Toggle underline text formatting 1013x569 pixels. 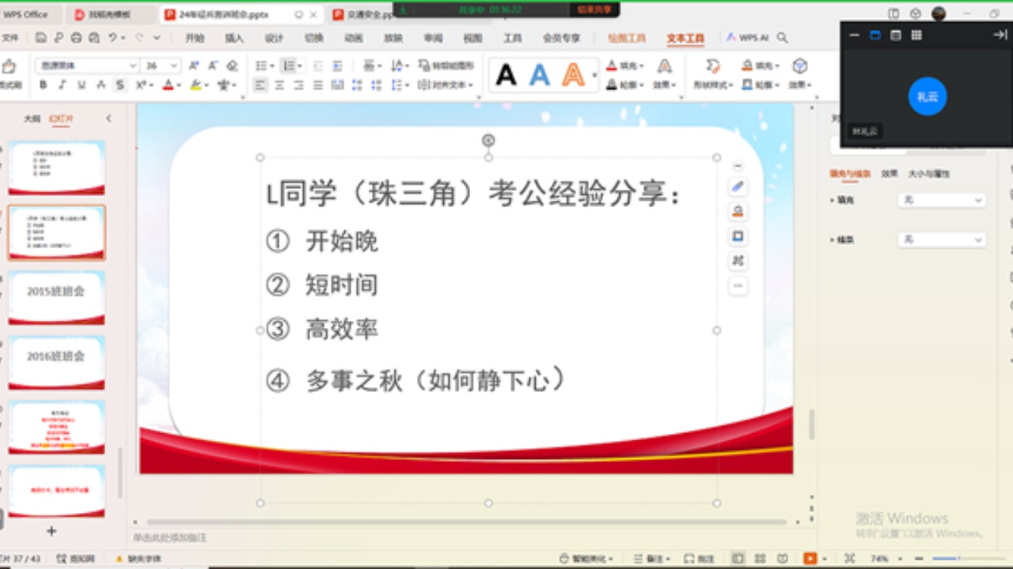click(x=82, y=85)
